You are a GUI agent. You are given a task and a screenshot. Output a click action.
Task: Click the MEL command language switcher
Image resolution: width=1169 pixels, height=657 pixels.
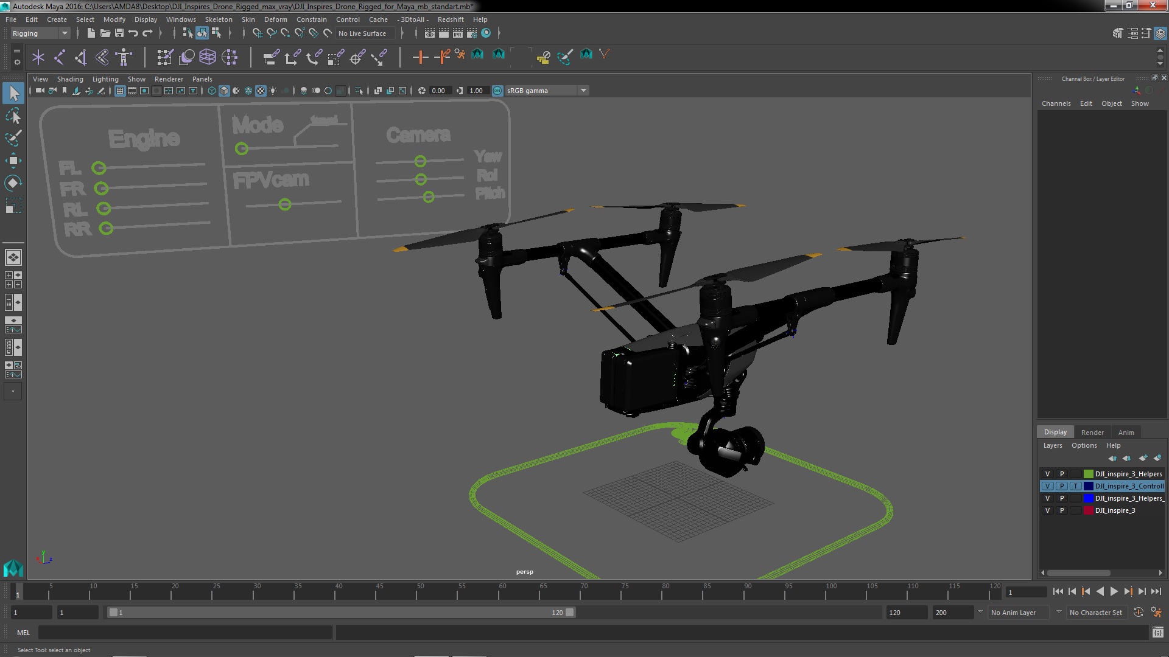23,633
